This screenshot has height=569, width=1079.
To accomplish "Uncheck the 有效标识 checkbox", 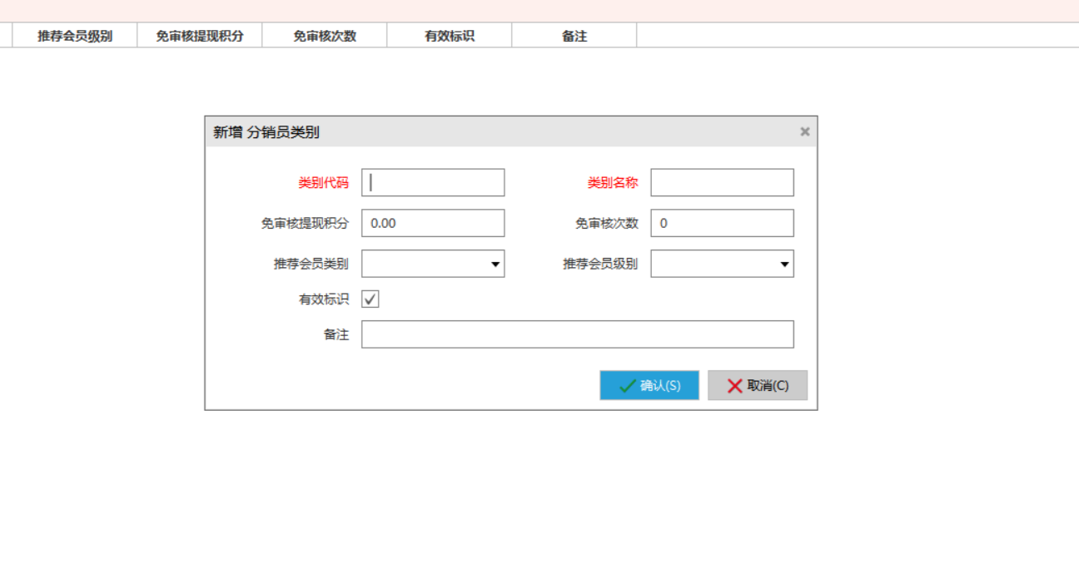I will coord(370,299).
